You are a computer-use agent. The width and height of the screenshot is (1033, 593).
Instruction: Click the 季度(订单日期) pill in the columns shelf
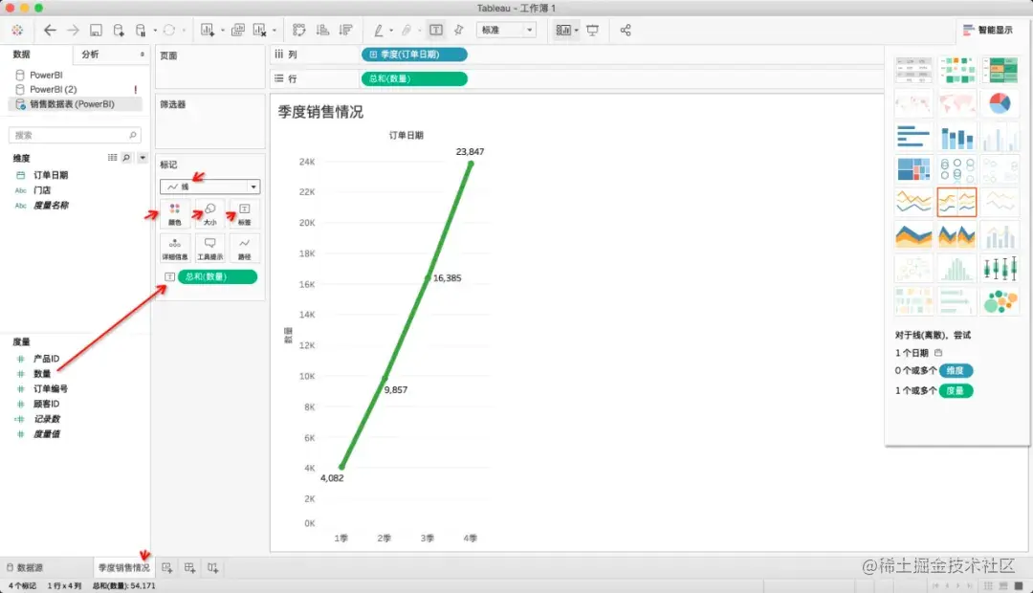point(414,55)
